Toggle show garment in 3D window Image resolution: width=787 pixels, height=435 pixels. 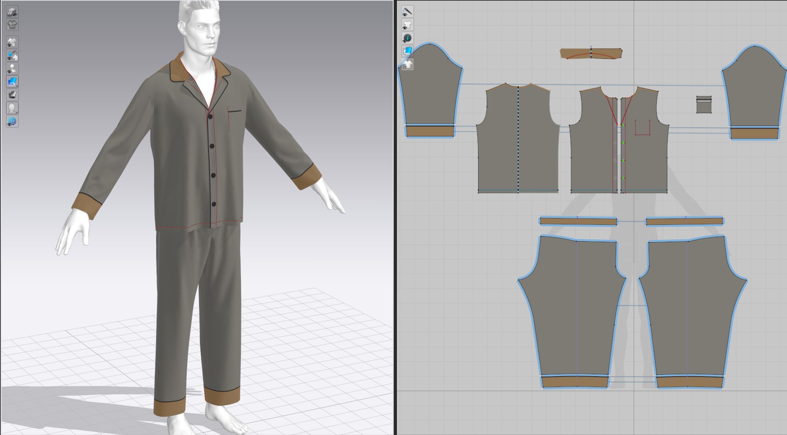click(12, 42)
